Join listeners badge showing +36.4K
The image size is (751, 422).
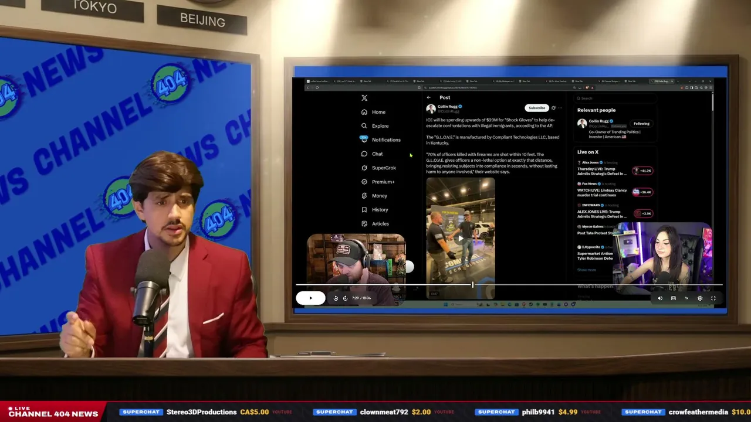coord(643,192)
